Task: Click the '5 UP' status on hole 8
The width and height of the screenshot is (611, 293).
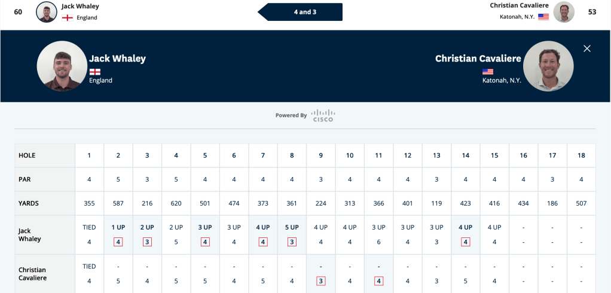Action: 292,228
